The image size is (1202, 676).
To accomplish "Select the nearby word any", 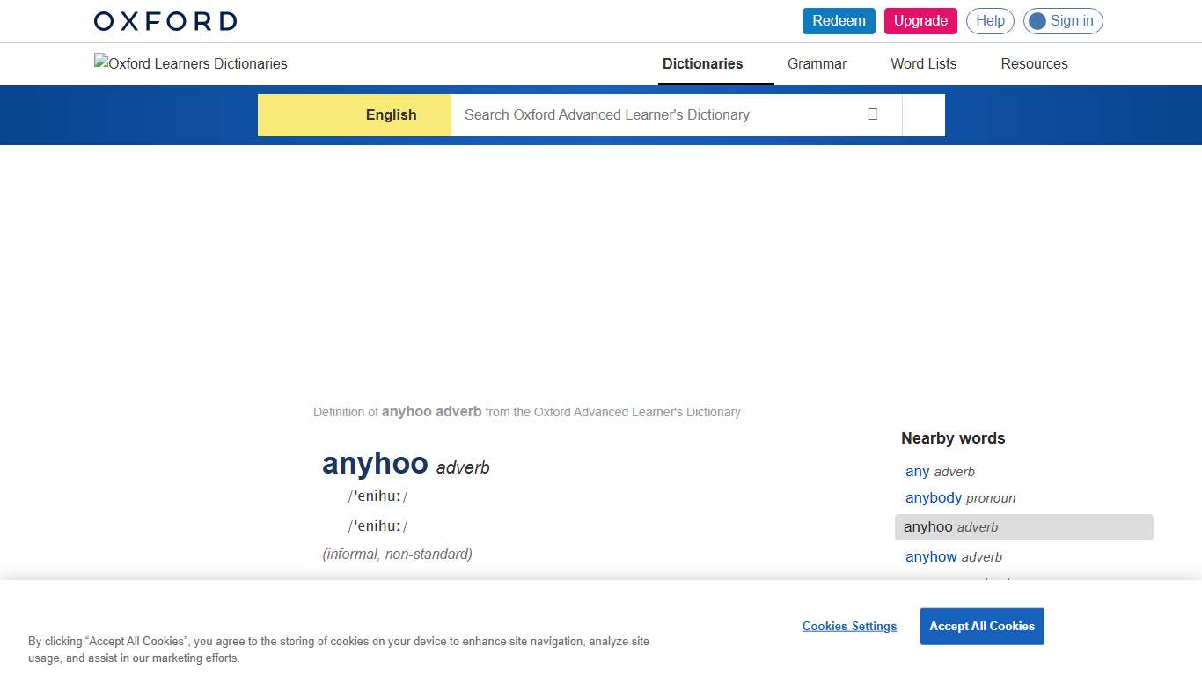I will click(x=916, y=471).
